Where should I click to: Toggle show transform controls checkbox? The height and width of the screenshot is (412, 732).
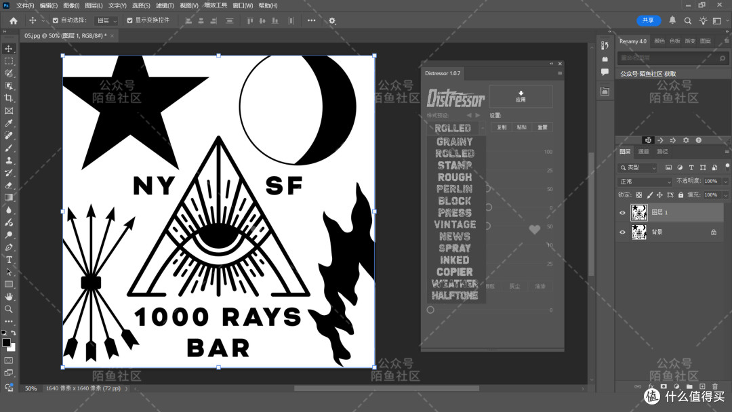[129, 20]
